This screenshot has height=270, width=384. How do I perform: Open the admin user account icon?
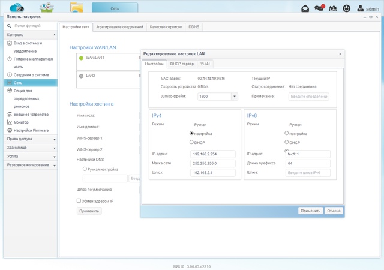click(360, 8)
